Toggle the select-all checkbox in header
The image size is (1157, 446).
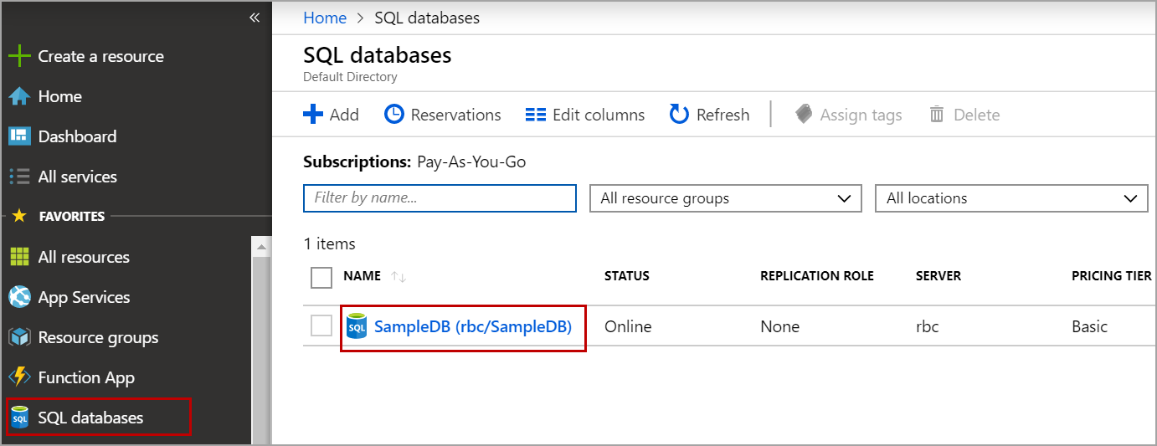[321, 277]
